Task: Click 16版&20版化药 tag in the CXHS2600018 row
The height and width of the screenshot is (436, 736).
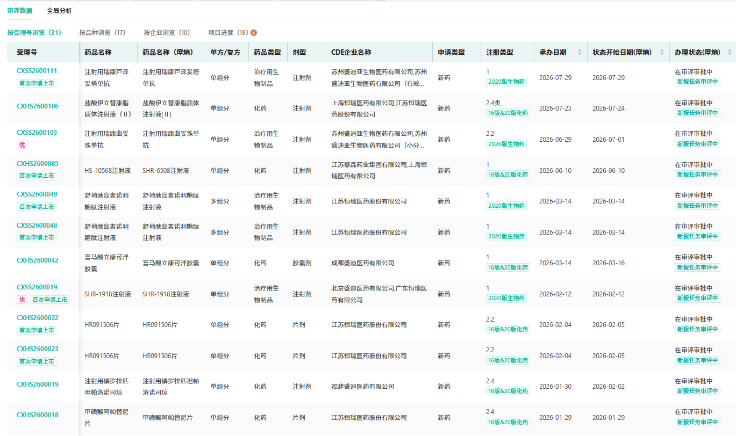Action: [508, 422]
